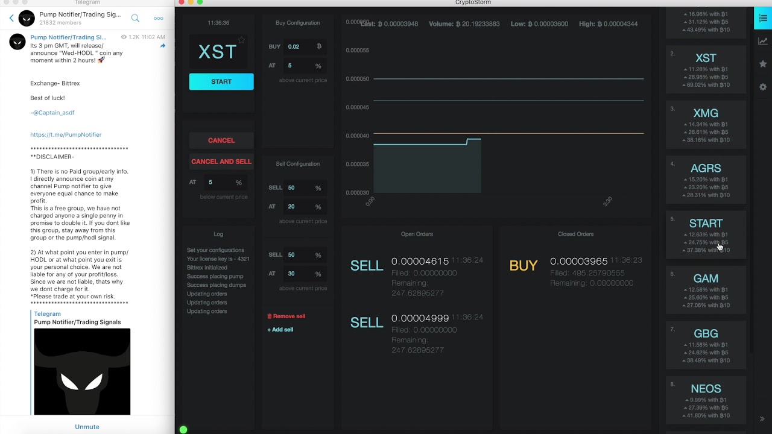Open Telegram more options menu

click(x=158, y=18)
